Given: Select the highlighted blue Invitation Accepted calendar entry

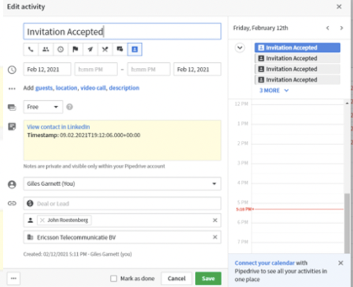Looking at the screenshot, I should (298, 48).
